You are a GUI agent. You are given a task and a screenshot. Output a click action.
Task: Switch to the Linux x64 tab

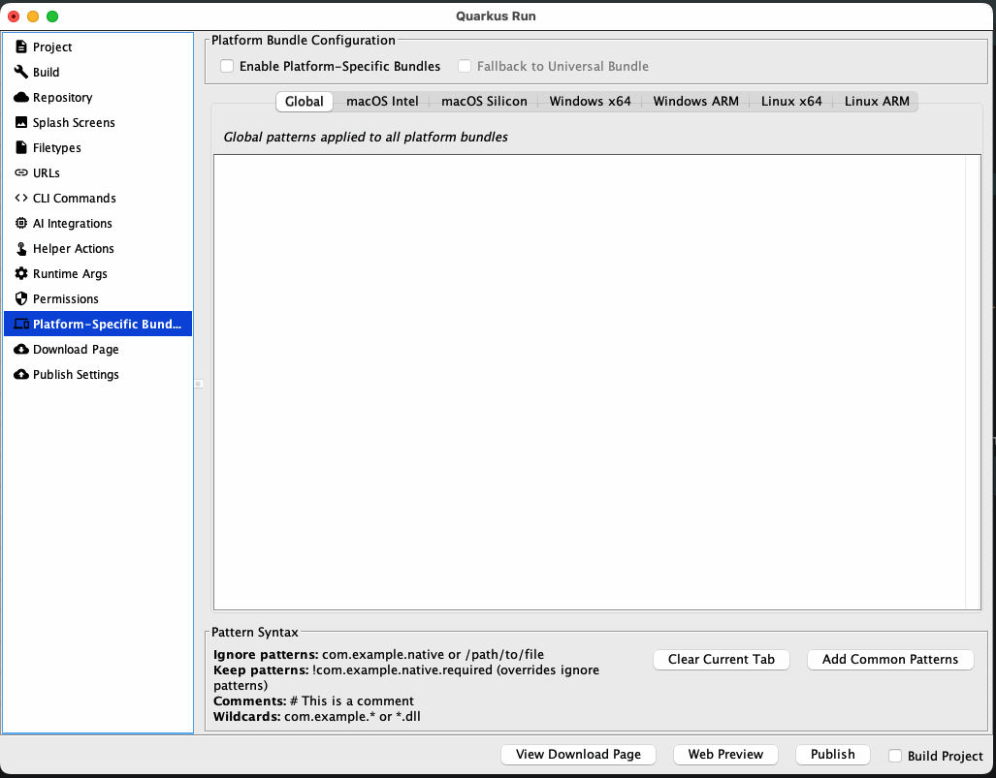pos(791,102)
